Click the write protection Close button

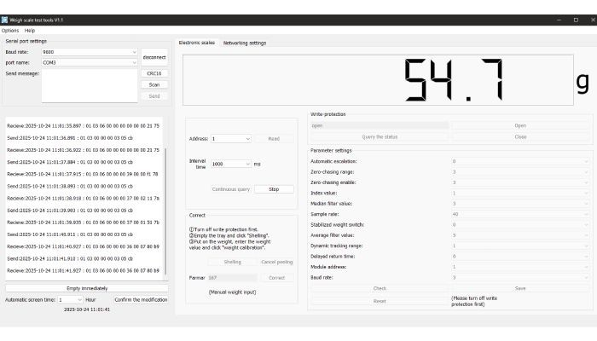click(x=520, y=137)
